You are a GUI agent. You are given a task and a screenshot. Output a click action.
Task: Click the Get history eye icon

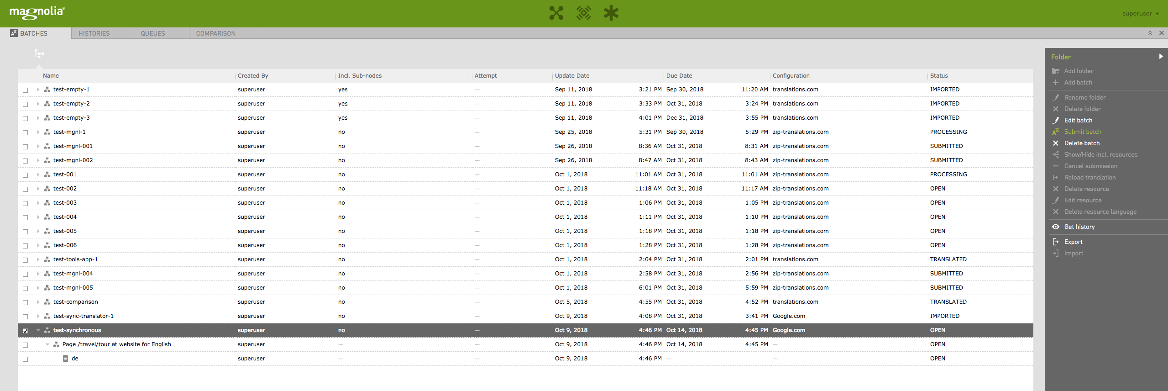pos(1056,227)
